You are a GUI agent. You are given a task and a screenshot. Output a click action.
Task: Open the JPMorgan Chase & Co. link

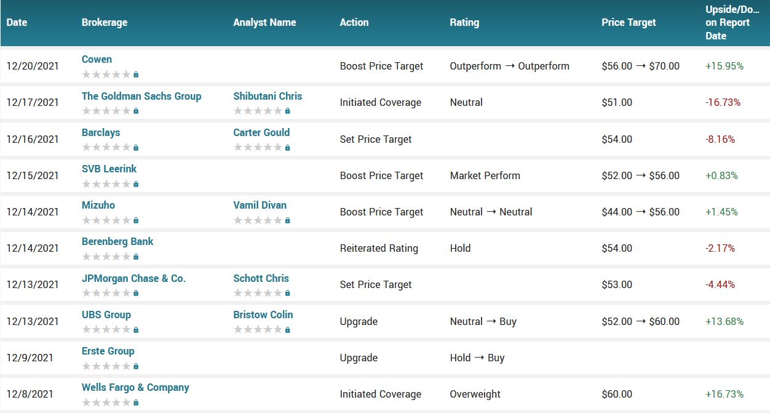coord(133,278)
